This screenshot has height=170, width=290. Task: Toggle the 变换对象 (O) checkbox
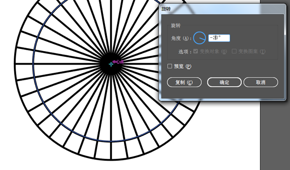[x=195, y=51]
